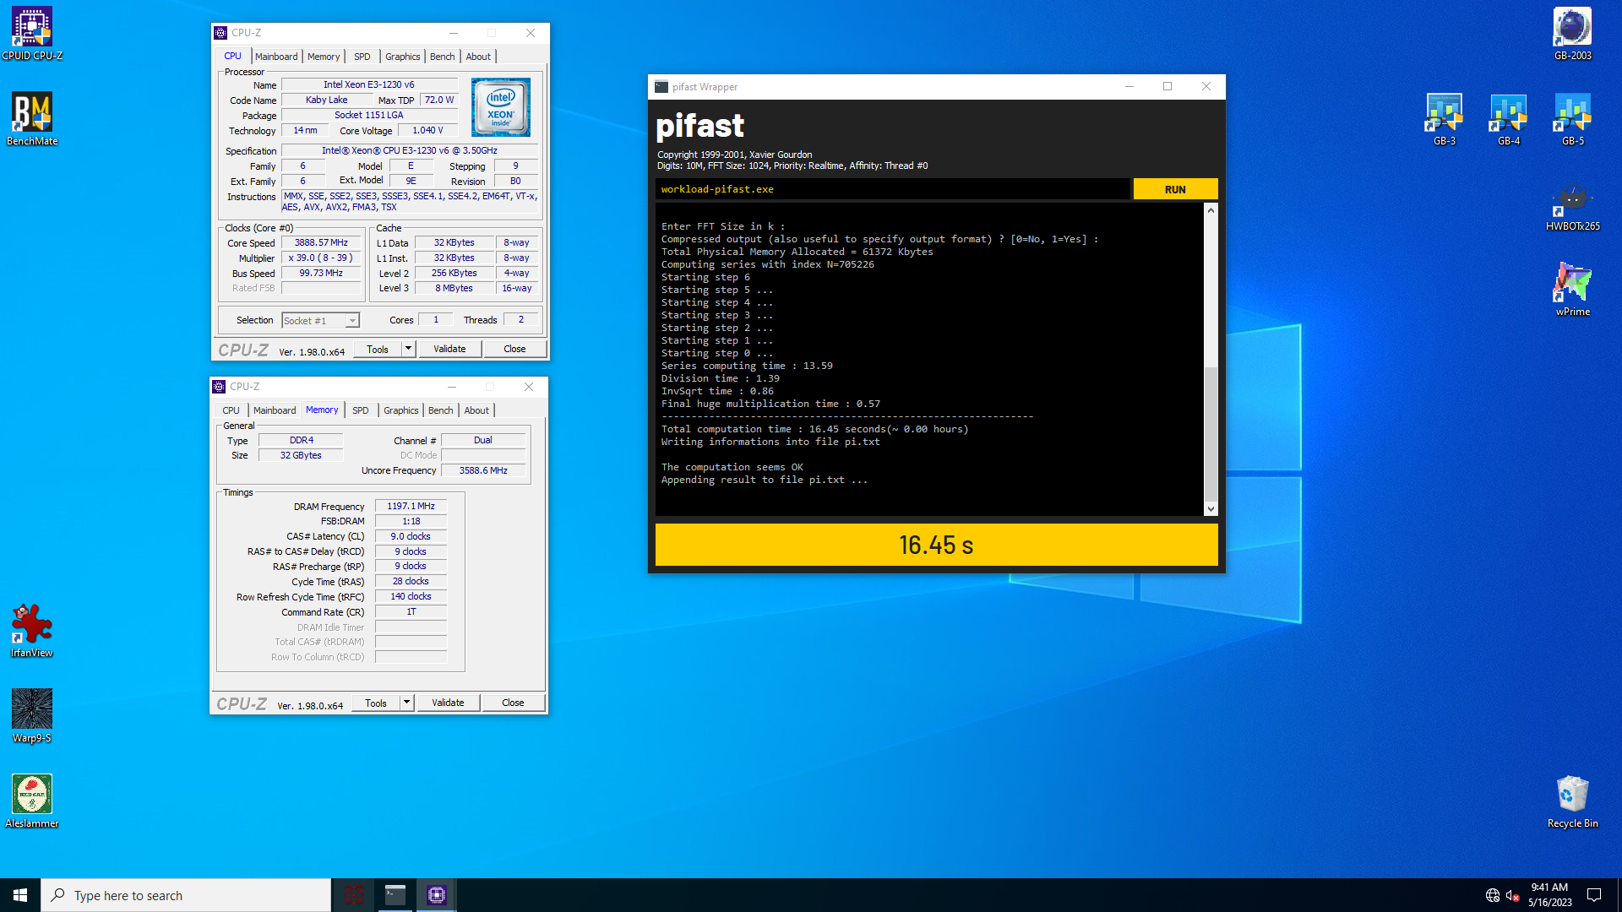
Task: Click the Windows Start button
Action: tap(20, 895)
